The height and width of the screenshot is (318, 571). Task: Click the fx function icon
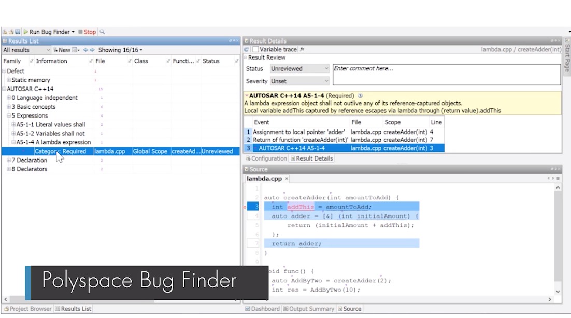[x=302, y=49]
